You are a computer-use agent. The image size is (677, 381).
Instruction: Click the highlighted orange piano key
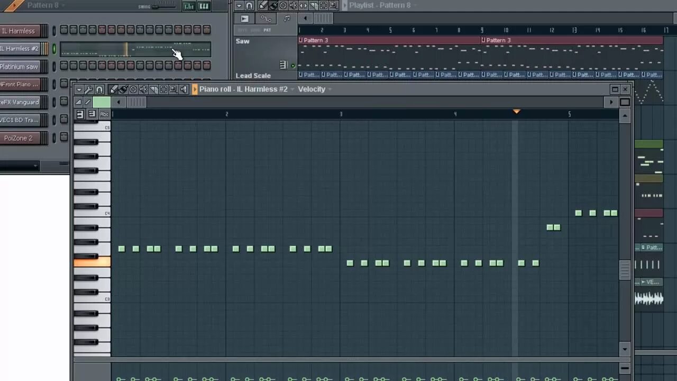pyautogui.click(x=92, y=262)
